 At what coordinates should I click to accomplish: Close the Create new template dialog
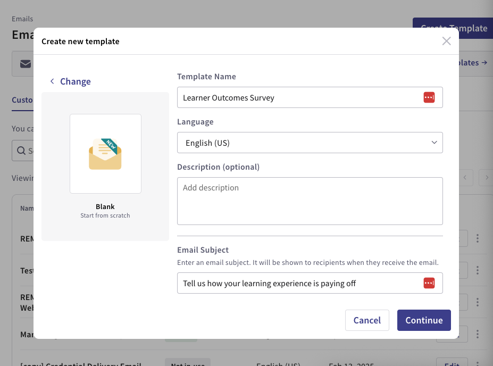[x=446, y=41]
